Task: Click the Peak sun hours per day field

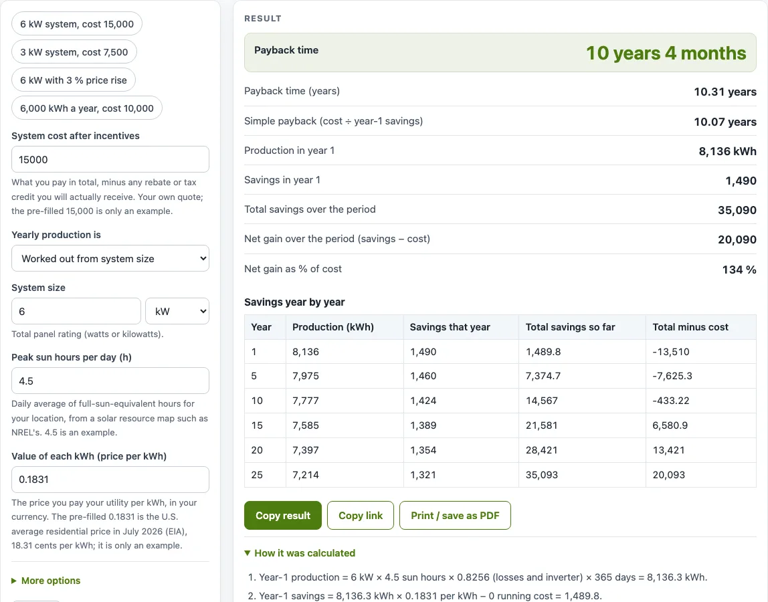Action: coord(110,381)
